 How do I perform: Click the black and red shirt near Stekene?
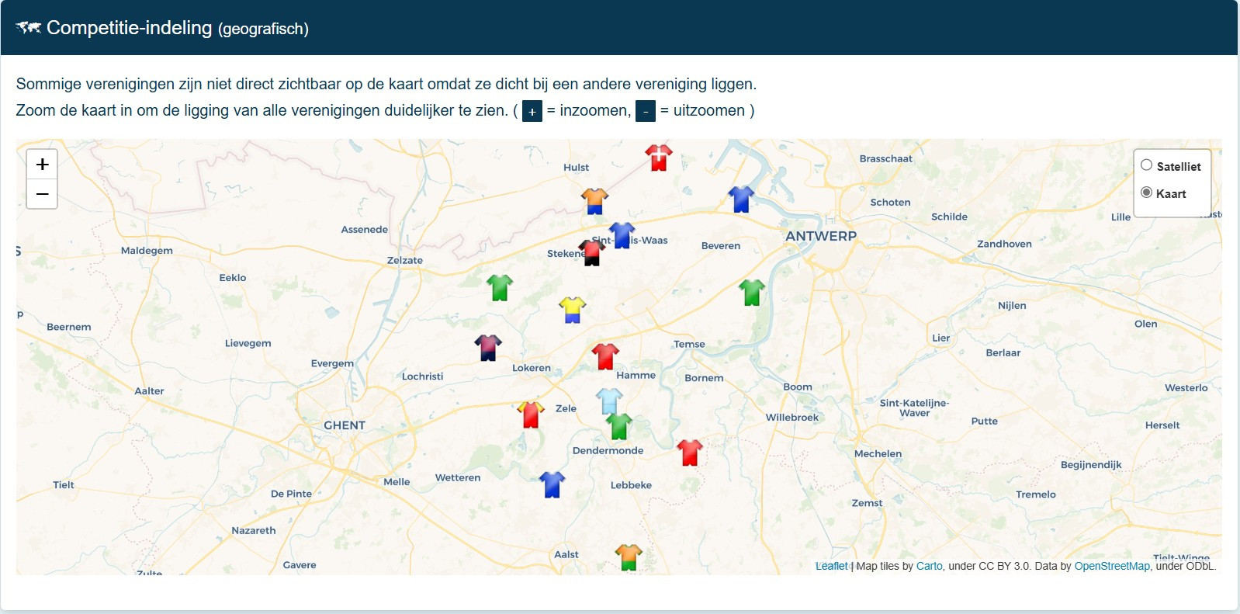[592, 252]
